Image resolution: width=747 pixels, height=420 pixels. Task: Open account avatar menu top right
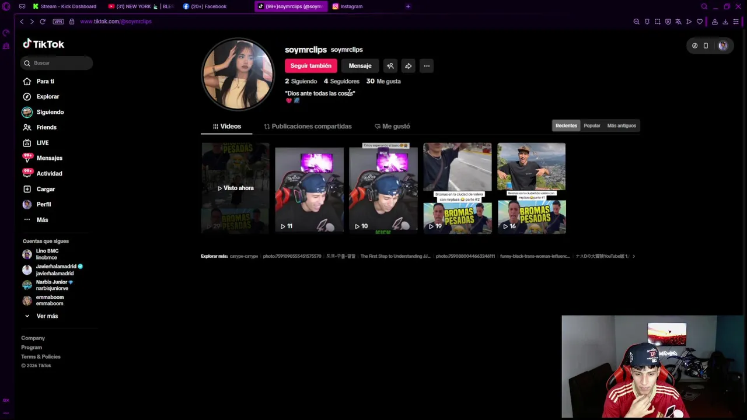coord(723,45)
